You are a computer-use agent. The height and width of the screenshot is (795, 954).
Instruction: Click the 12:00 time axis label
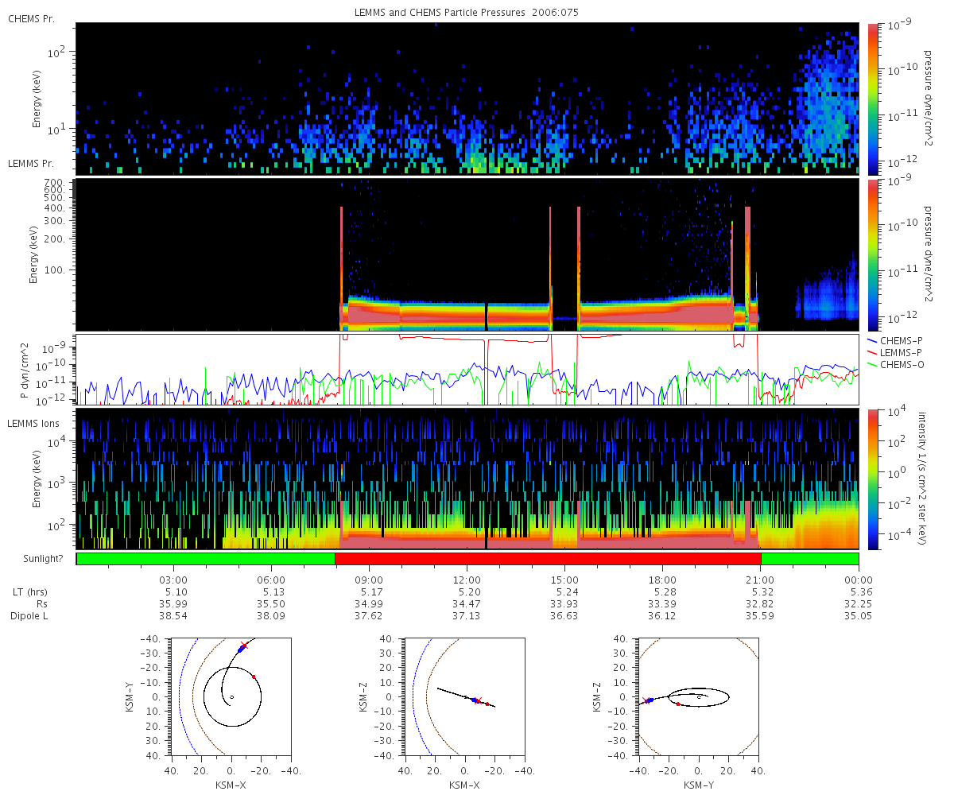click(x=467, y=580)
